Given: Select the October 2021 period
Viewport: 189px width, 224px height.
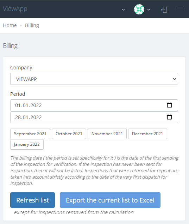Looking at the screenshot, I should 69,134.
